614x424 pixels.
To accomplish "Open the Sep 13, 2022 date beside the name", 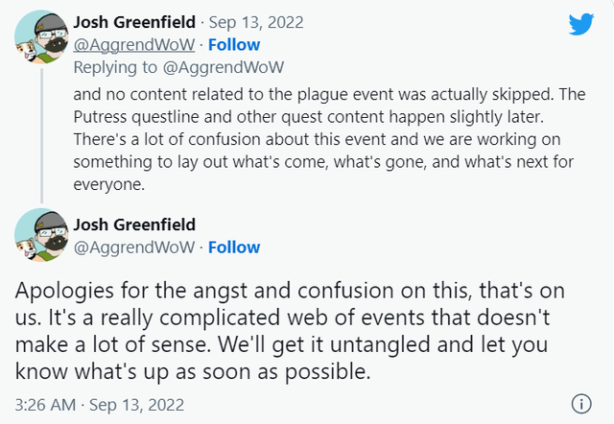I will [256, 23].
